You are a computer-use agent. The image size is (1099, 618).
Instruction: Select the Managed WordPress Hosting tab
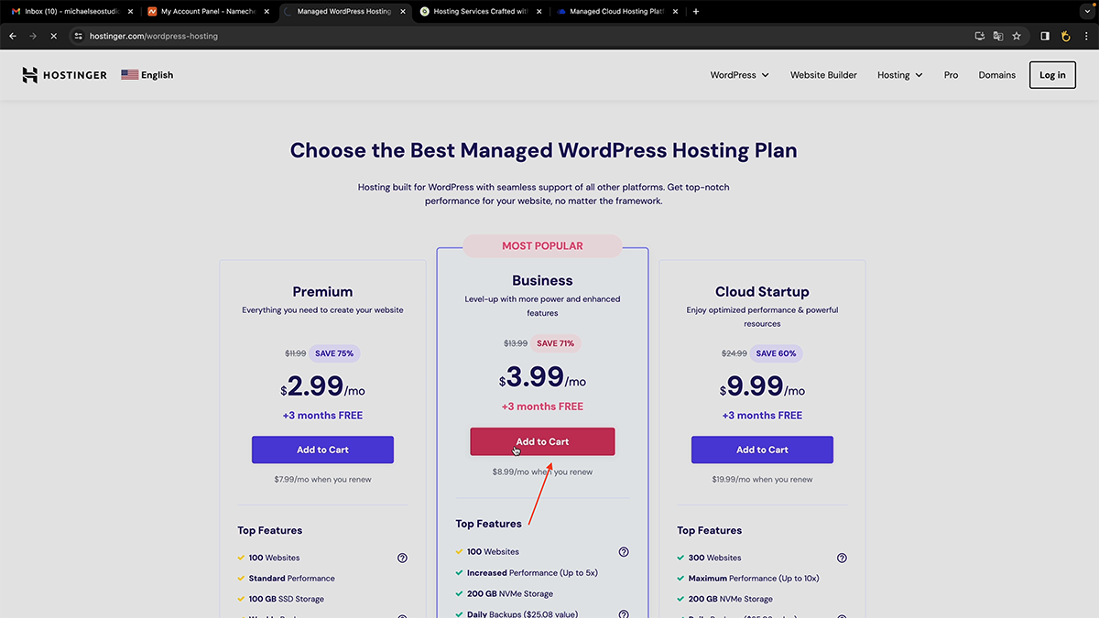(344, 11)
